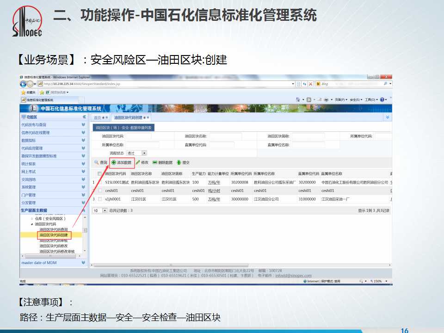The height and width of the screenshot is (333, 444).
Task: Click the 万吨/年 link in first row
Action: (214, 182)
